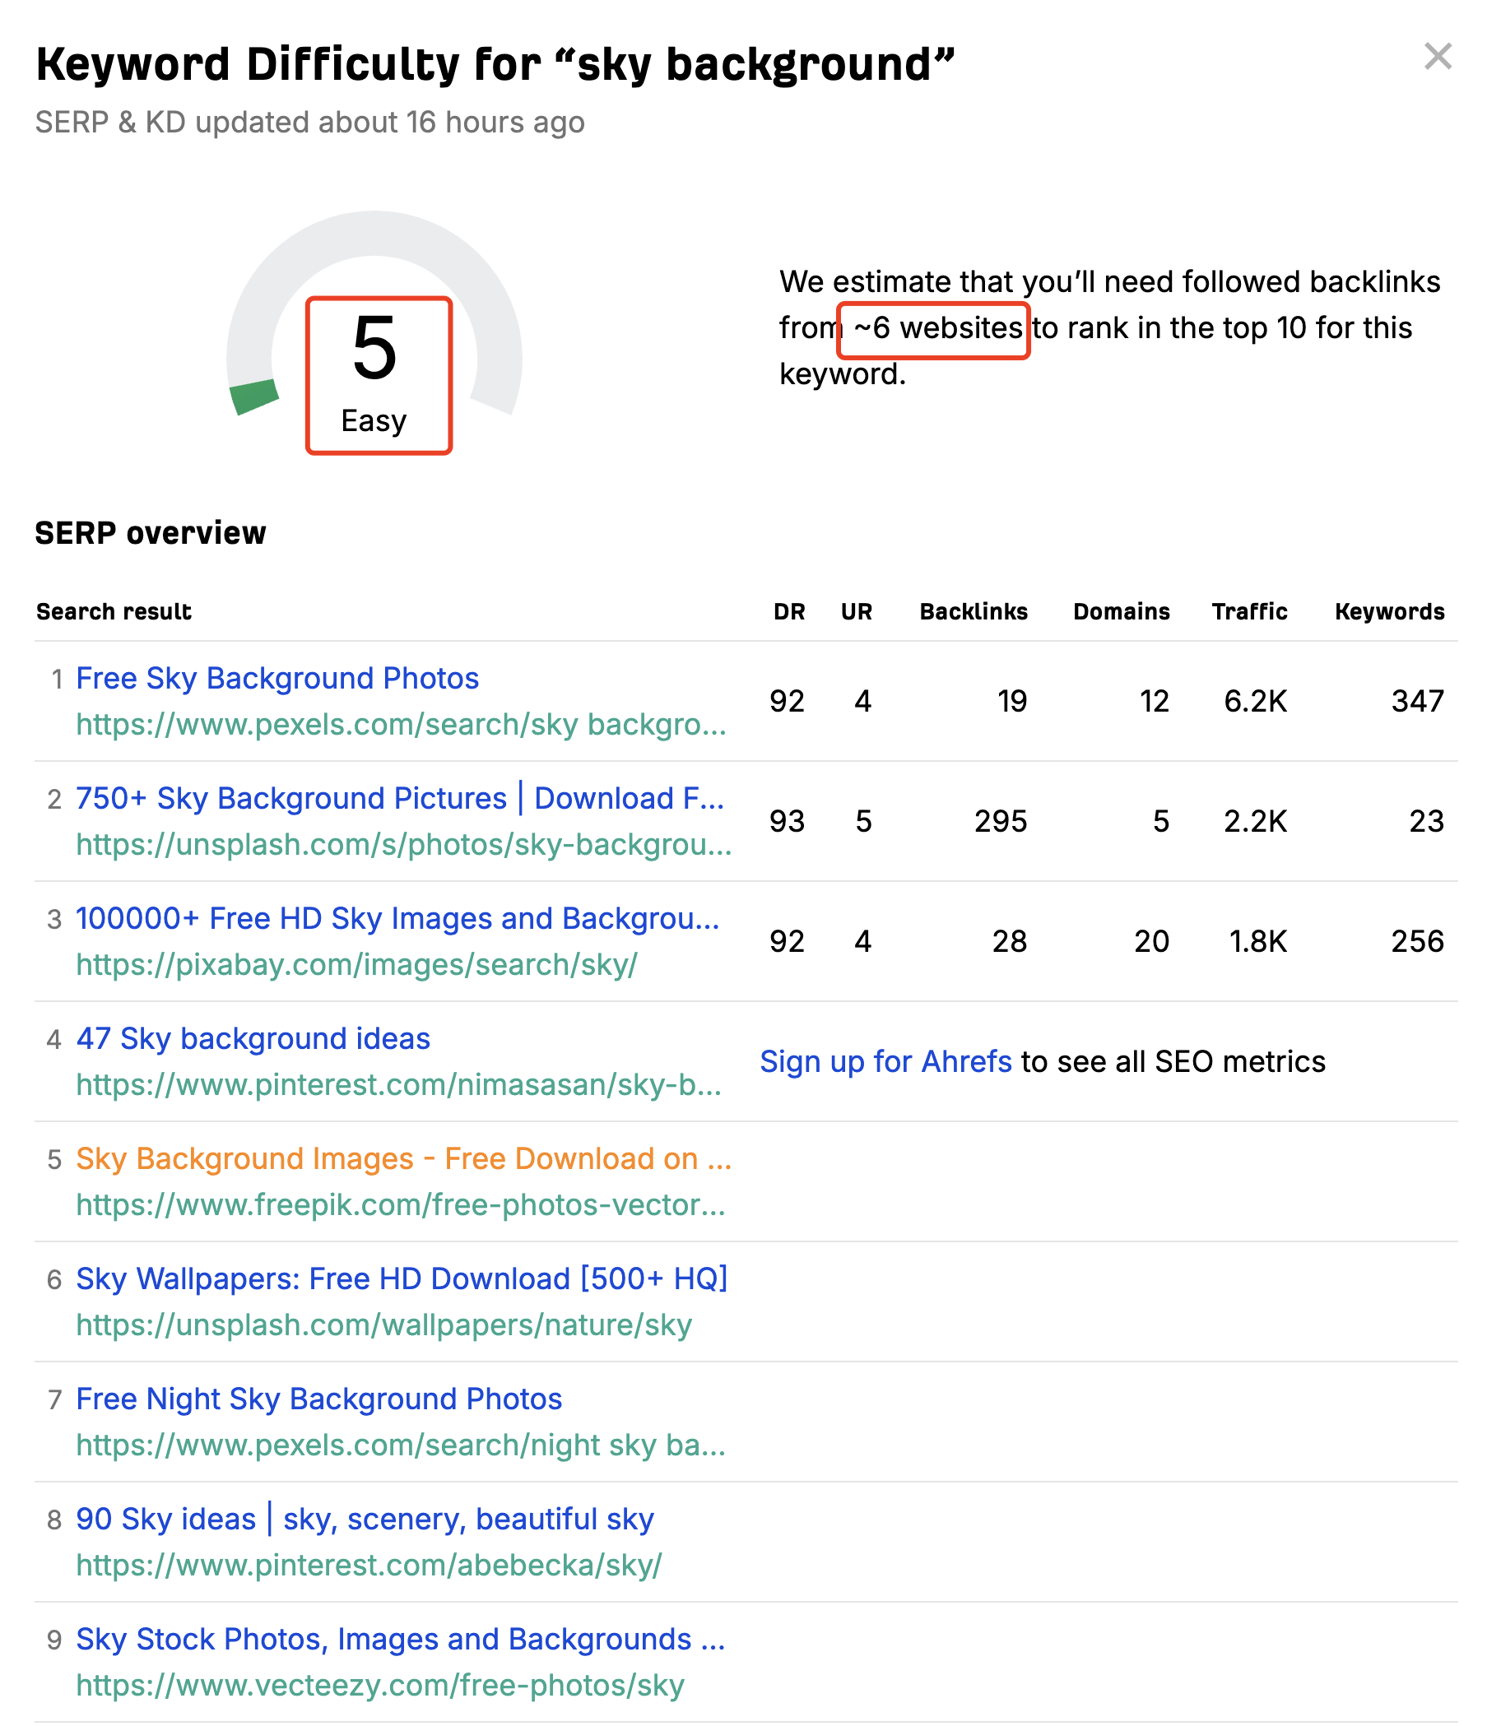This screenshot has height=1726, width=1501.
Task: Open 'Sky Wallpapers: Free HD Download' result
Action: pos(402,1278)
